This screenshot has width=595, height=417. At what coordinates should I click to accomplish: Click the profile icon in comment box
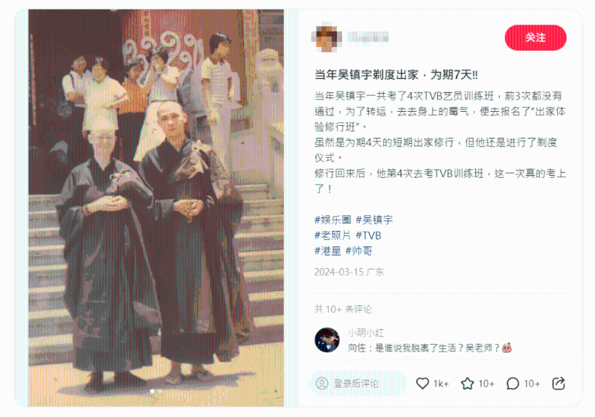[322, 383]
